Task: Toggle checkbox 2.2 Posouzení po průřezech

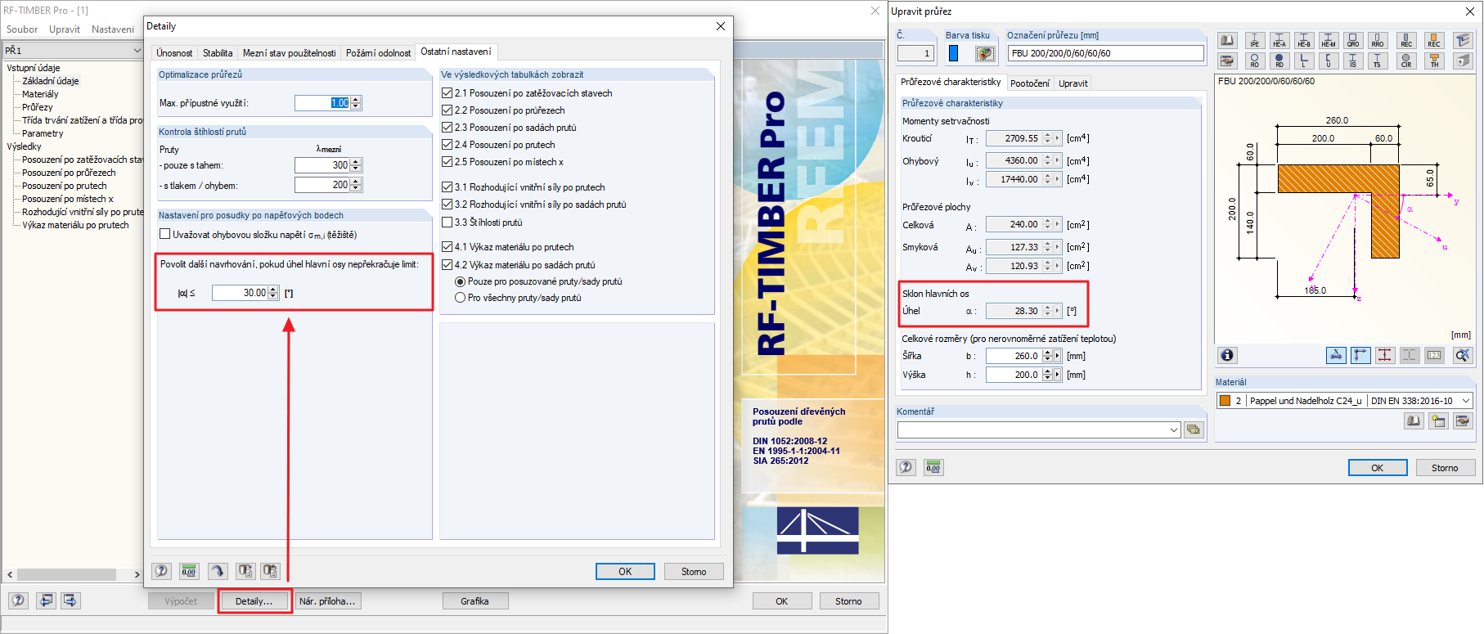Action: click(x=447, y=110)
